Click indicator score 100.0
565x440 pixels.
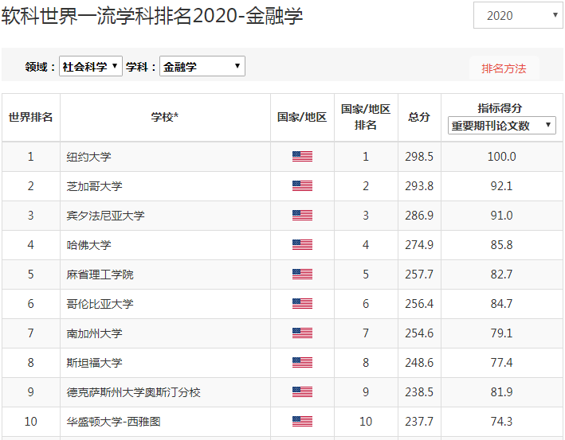[501, 157]
